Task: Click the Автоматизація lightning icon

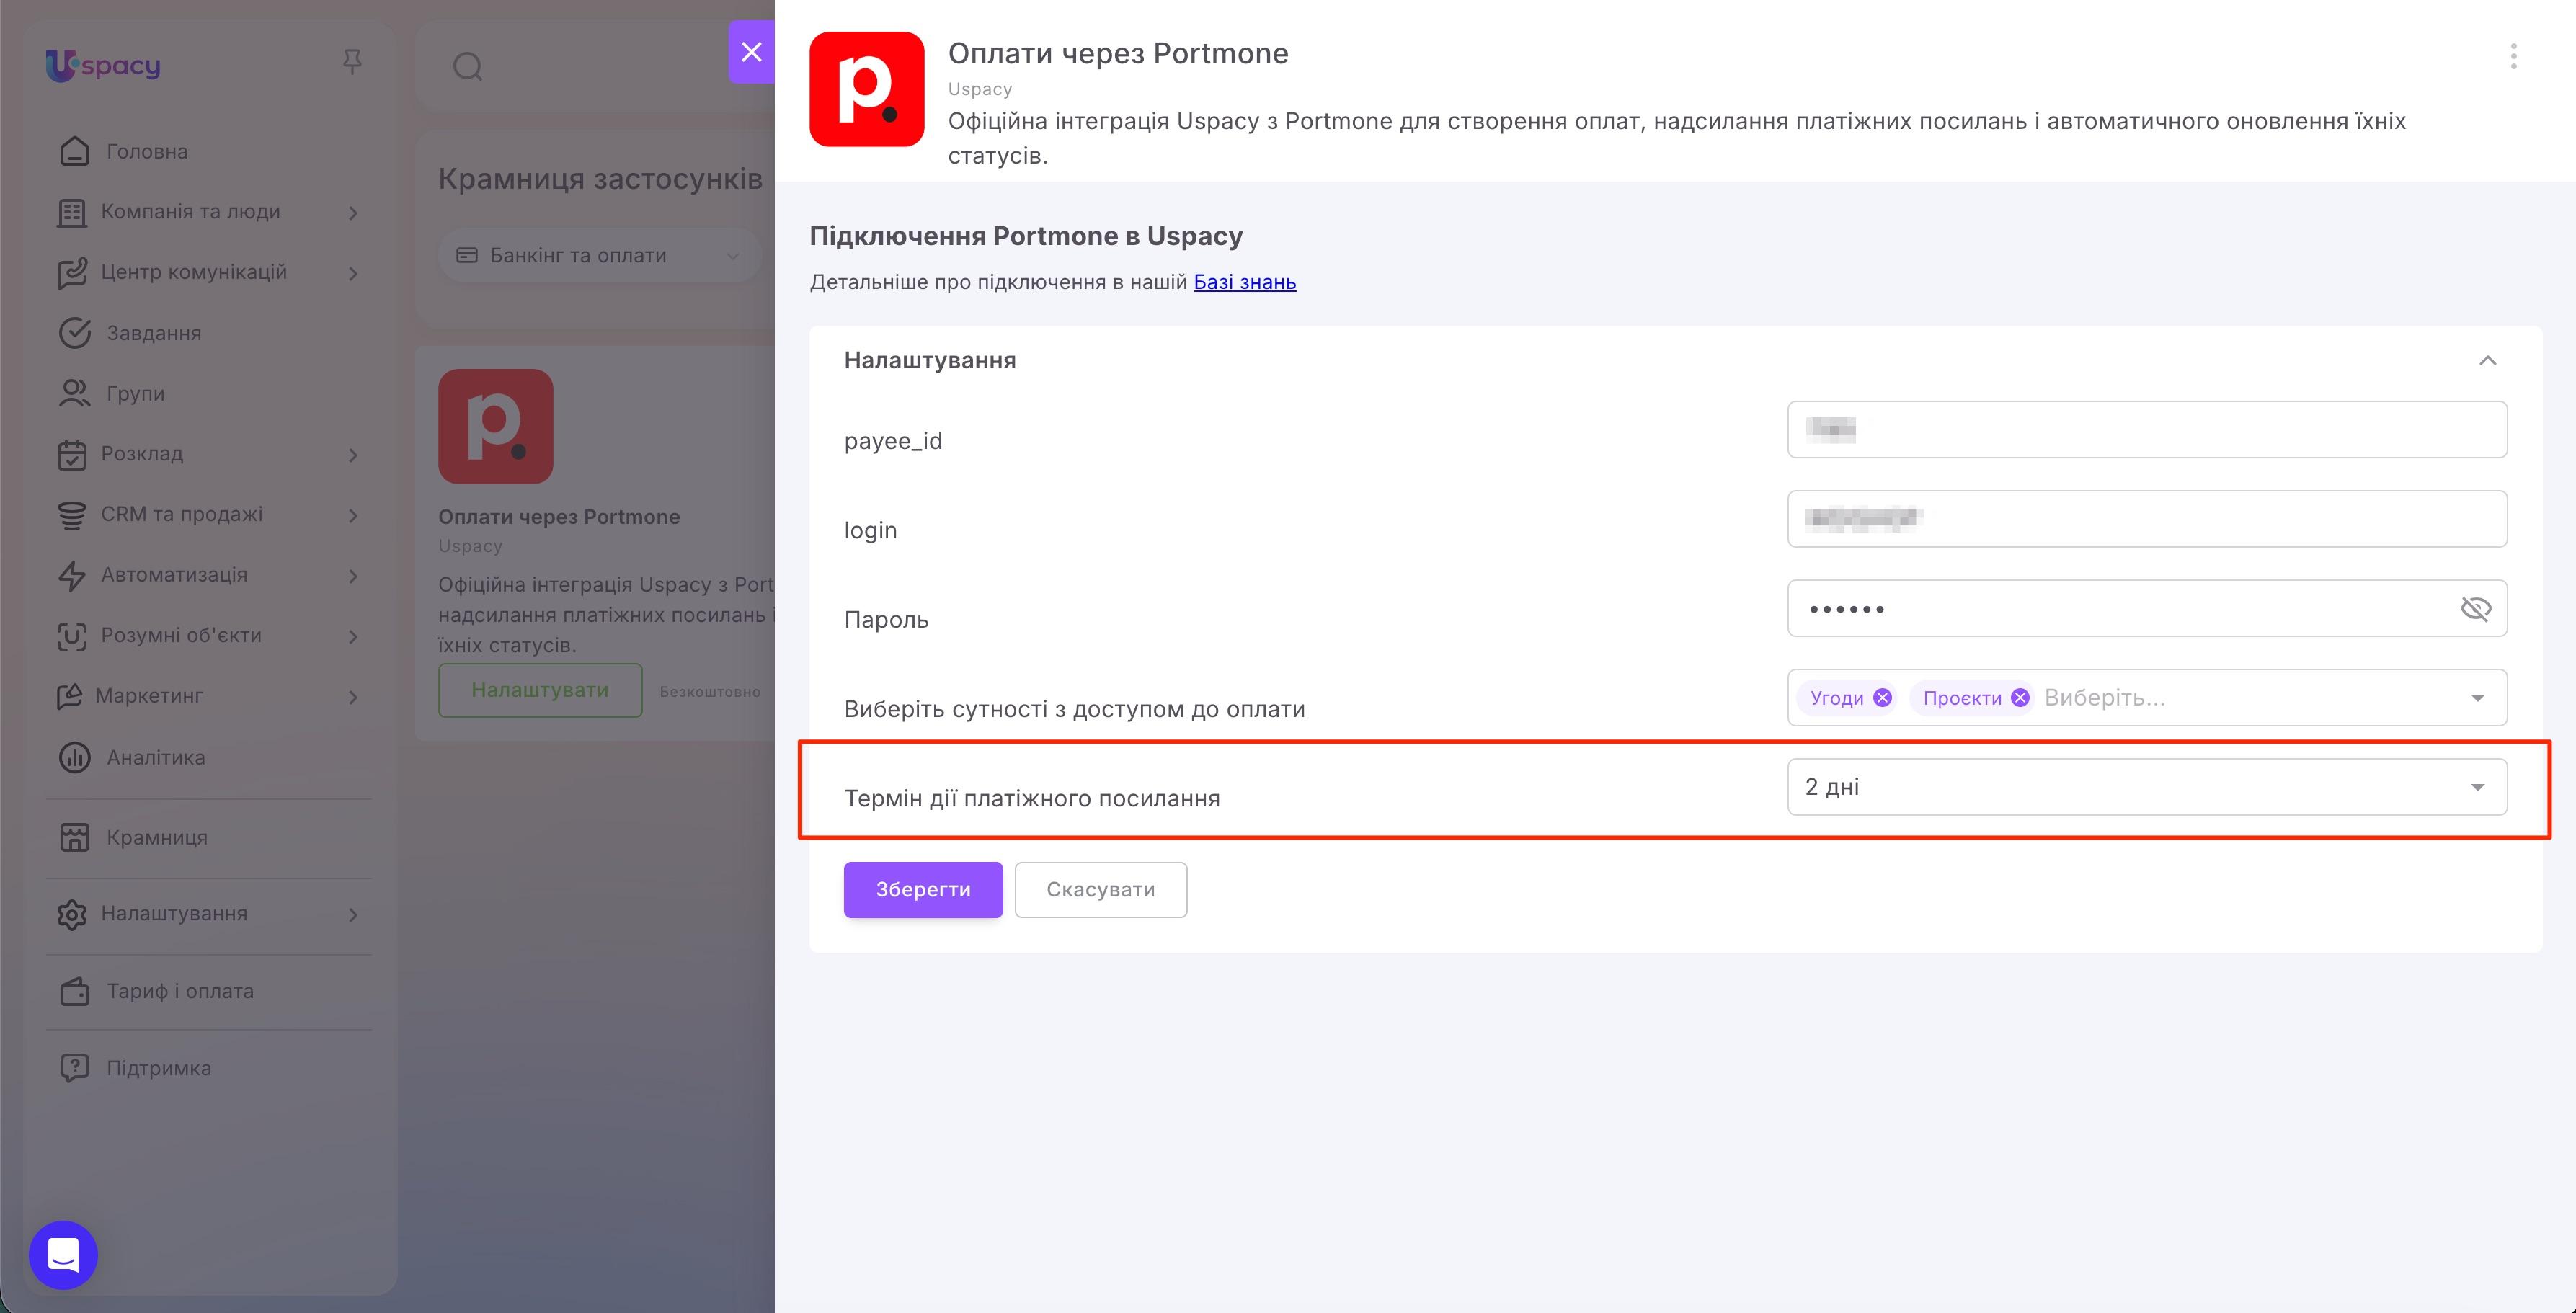Action: [x=72, y=575]
